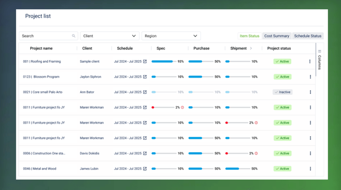Viewport: 341px width, 190px height.
Task: Click warning icon beside Davis Dokidis 2% Shipment
Action: tap(256, 153)
